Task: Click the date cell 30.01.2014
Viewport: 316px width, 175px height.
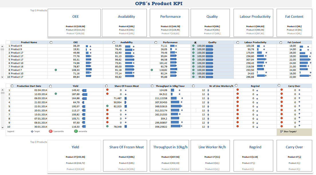Action: click(x=41, y=127)
